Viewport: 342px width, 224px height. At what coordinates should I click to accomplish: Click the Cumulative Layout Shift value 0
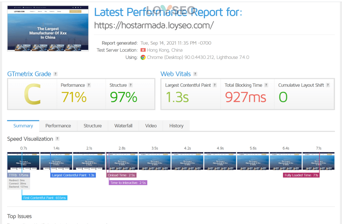(x=283, y=97)
